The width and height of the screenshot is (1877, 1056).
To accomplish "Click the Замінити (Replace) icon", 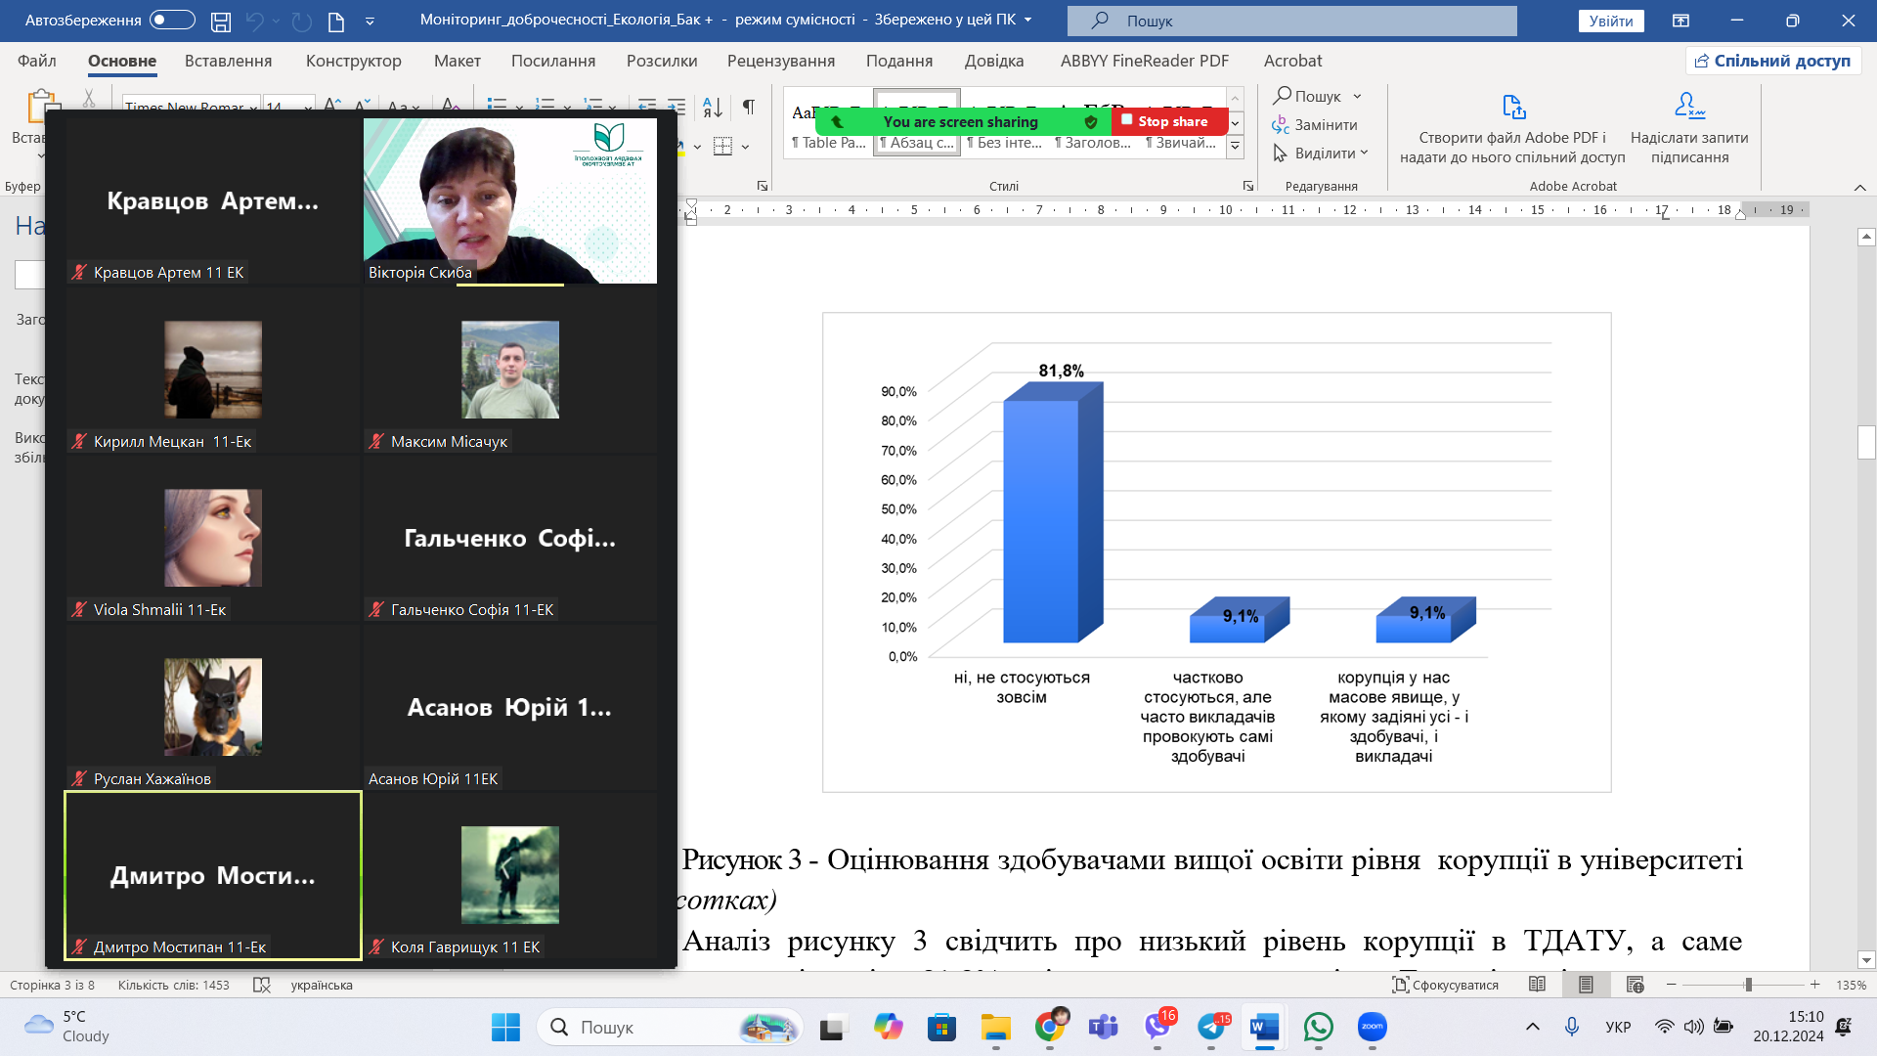I will point(1283,126).
